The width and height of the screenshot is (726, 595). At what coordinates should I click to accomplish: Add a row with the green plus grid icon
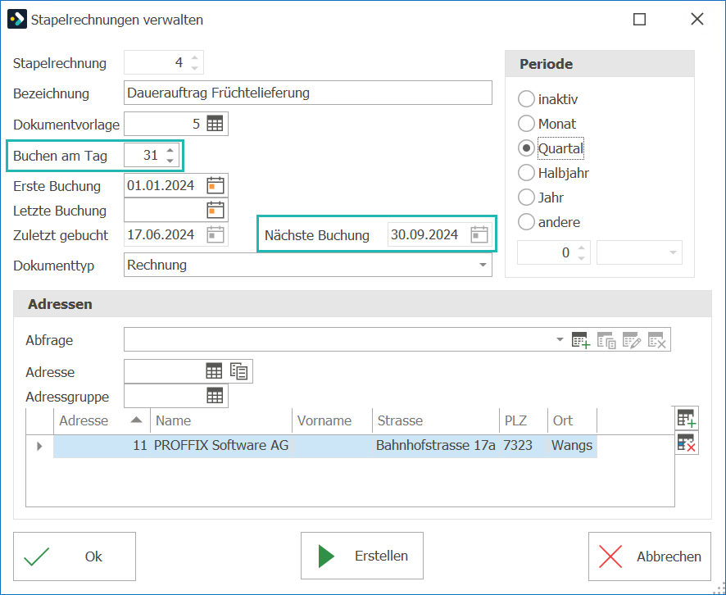[x=686, y=418]
